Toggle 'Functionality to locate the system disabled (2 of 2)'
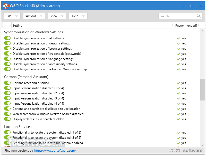The width and height of the screenshot is (206, 155). pos(7,137)
